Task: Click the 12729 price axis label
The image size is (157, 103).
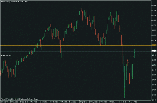Action: point(154,11)
